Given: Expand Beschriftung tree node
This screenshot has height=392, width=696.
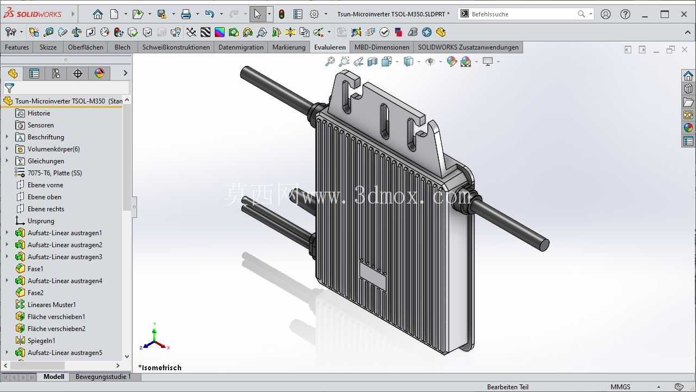Looking at the screenshot, I should (x=7, y=137).
